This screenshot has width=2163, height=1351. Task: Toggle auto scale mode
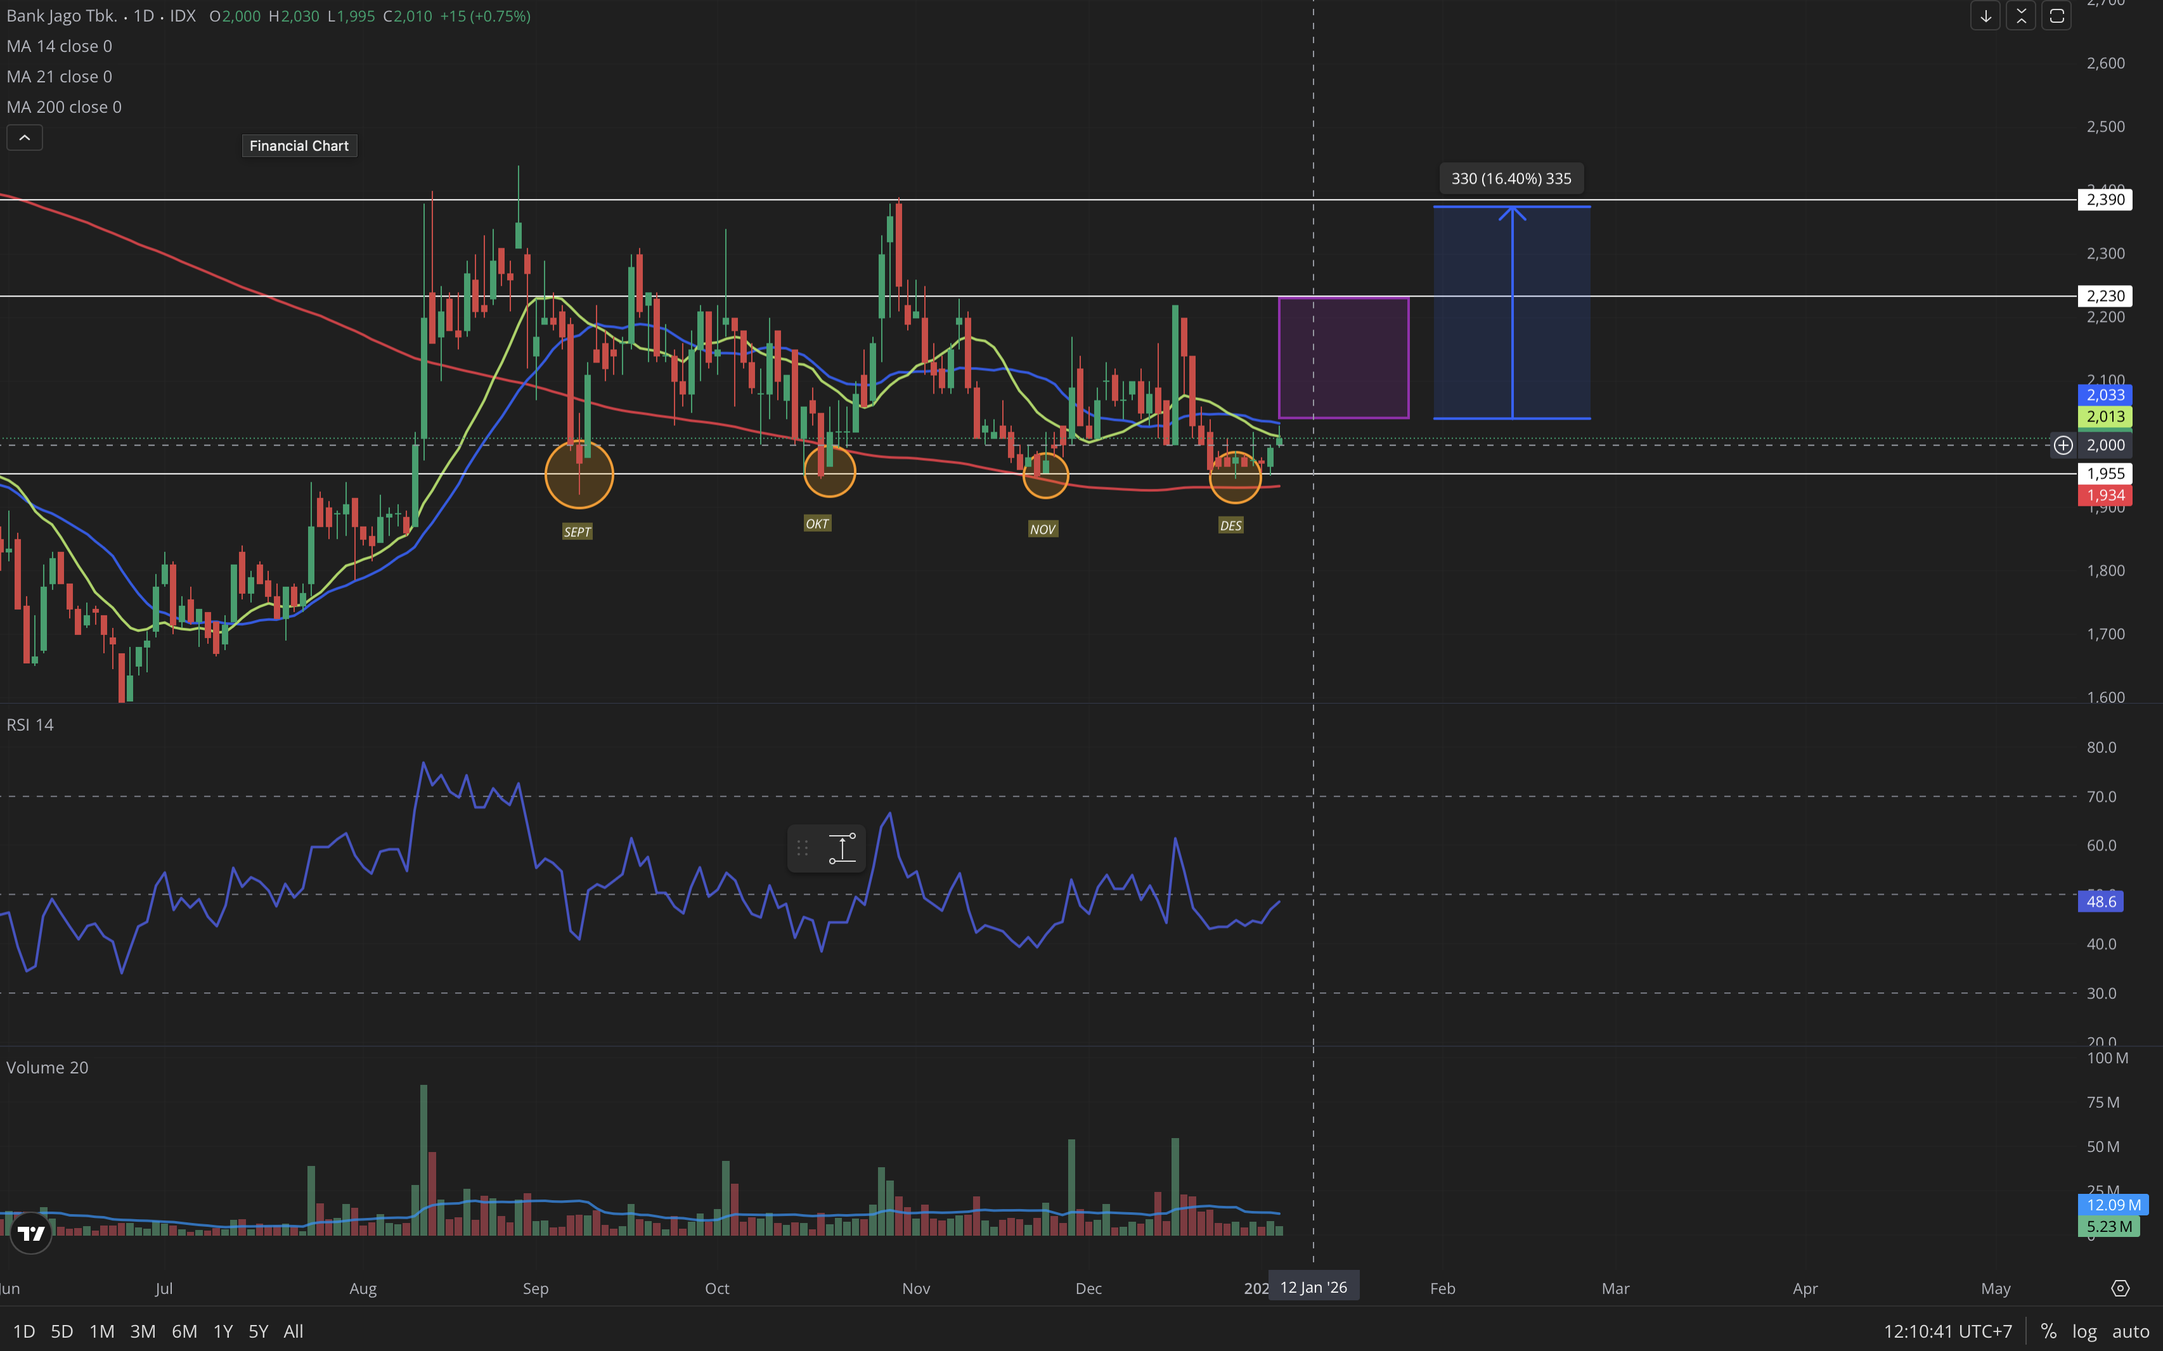click(x=2131, y=1331)
